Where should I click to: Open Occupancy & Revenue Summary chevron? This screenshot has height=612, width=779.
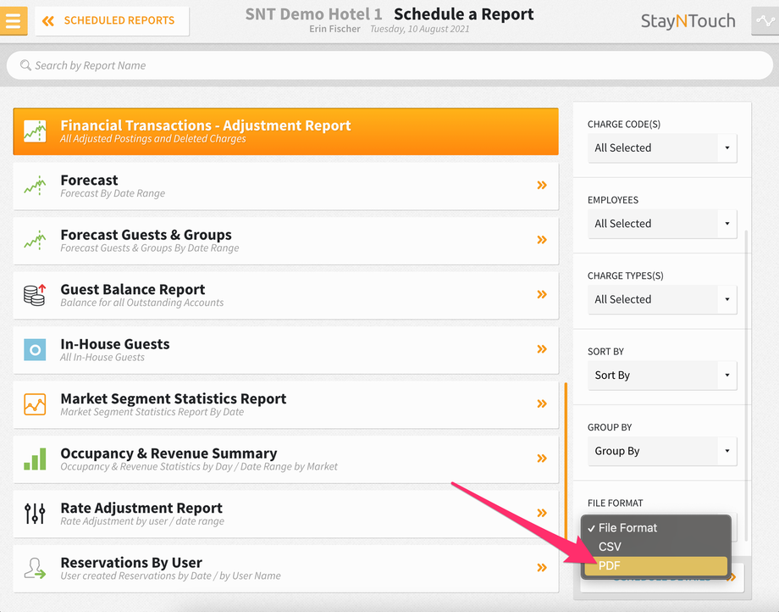click(x=542, y=459)
